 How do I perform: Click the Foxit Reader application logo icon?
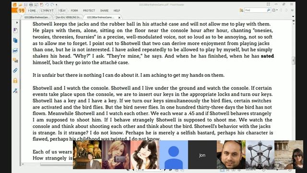tap(14, 4)
